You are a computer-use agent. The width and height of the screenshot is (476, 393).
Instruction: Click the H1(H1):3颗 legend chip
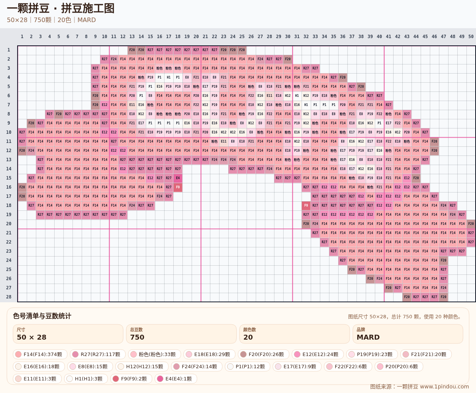pos(86,379)
